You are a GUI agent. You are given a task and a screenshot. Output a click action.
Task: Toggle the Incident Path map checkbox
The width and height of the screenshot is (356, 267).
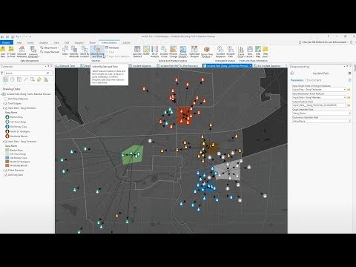pyautogui.click(x=4, y=94)
